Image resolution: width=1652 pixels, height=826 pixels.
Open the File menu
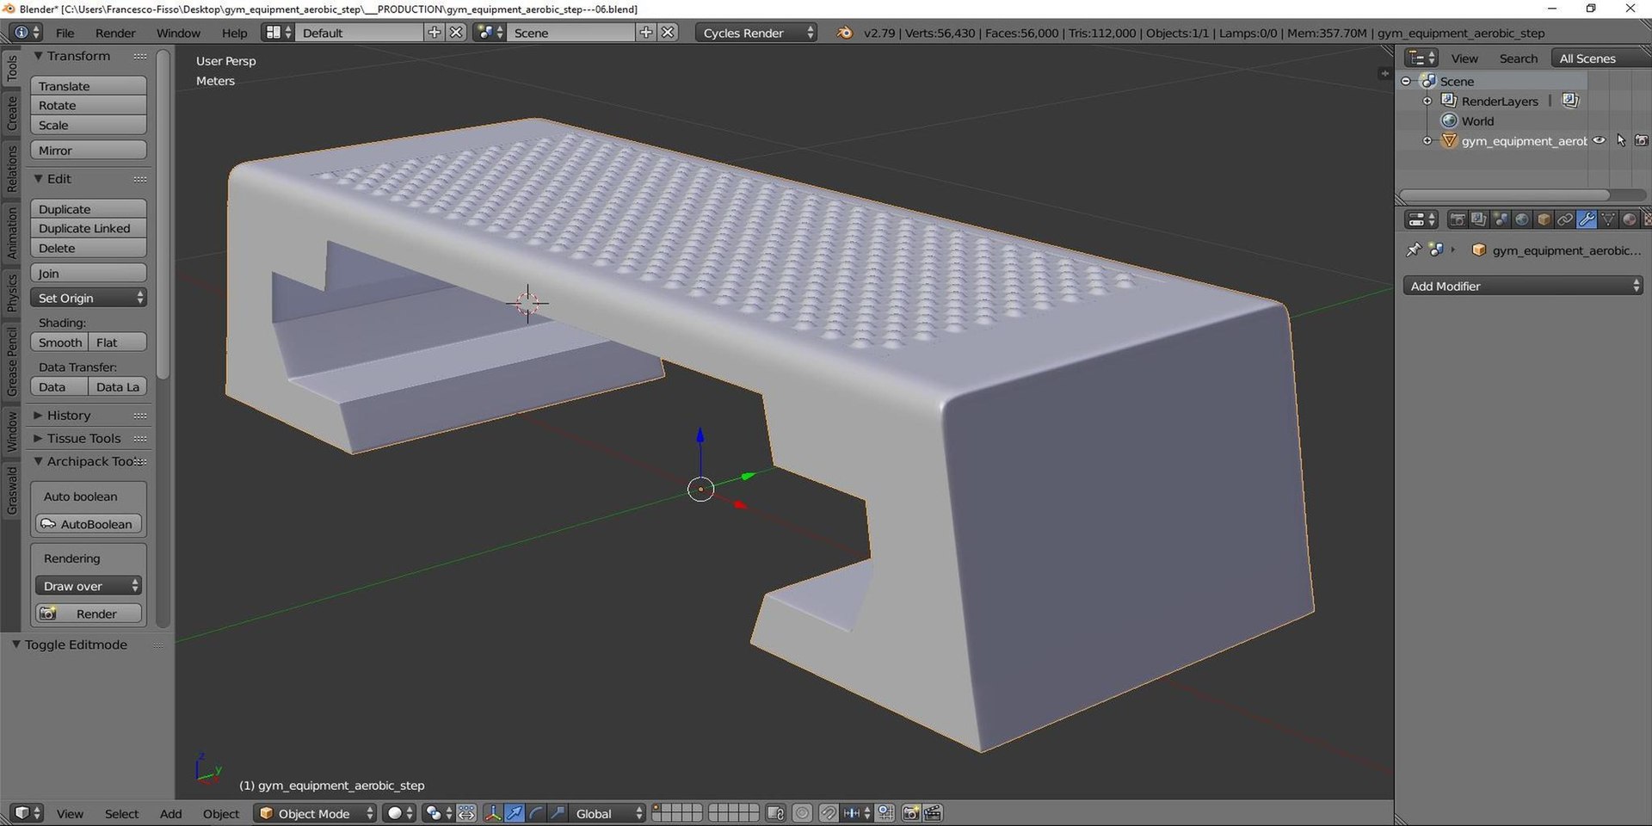[65, 33]
